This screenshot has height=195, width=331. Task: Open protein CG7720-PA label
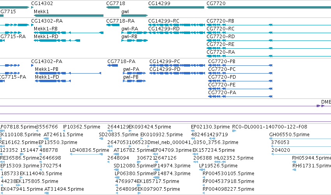point(222,93)
